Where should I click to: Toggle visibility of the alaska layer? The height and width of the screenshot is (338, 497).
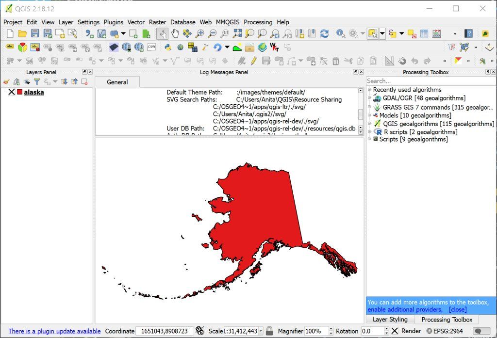12,92
